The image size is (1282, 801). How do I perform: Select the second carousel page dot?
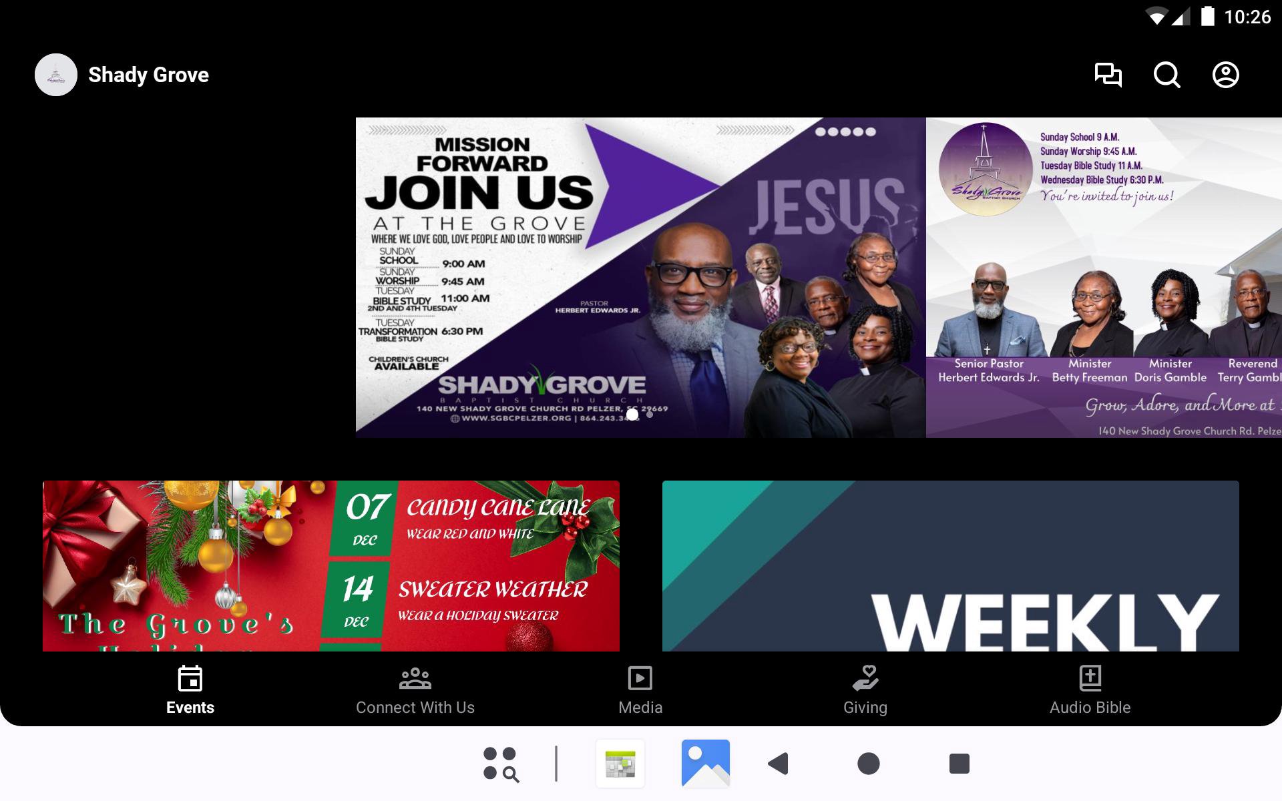(x=650, y=415)
